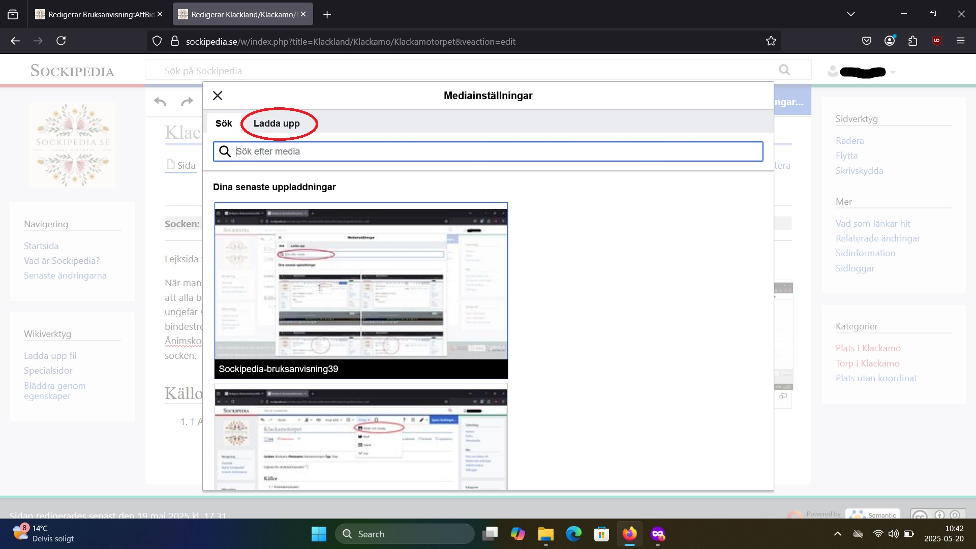
Task: Click the Sök efter media search field
Action: point(488,151)
